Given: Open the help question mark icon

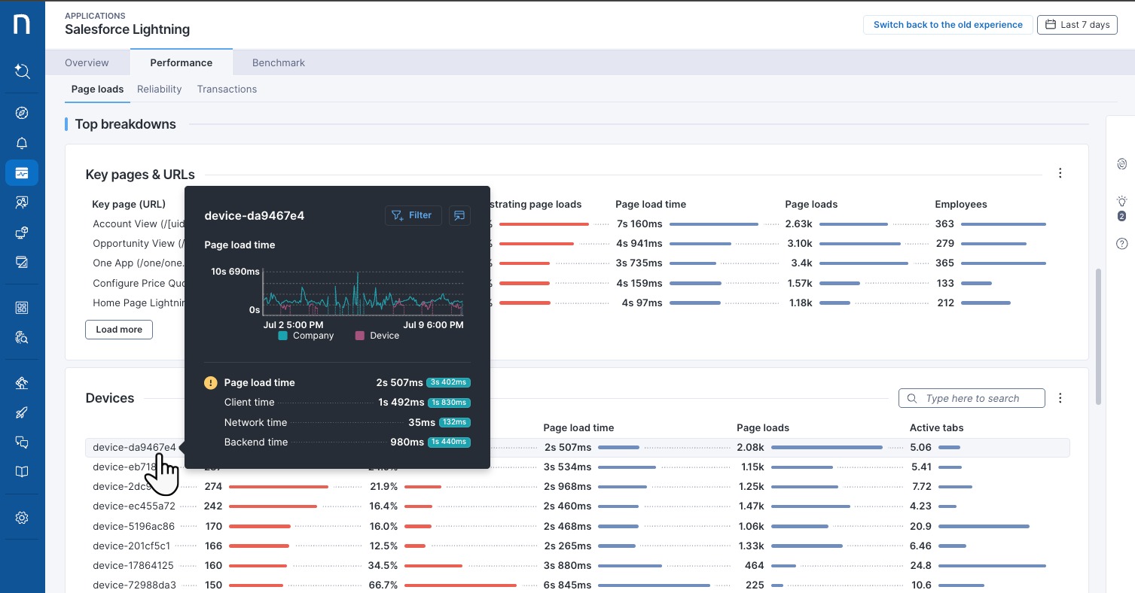Looking at the screenshot, I should (x=1121, y=244).
